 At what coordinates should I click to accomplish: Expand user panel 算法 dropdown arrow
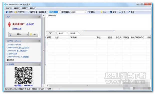(27, 34)
